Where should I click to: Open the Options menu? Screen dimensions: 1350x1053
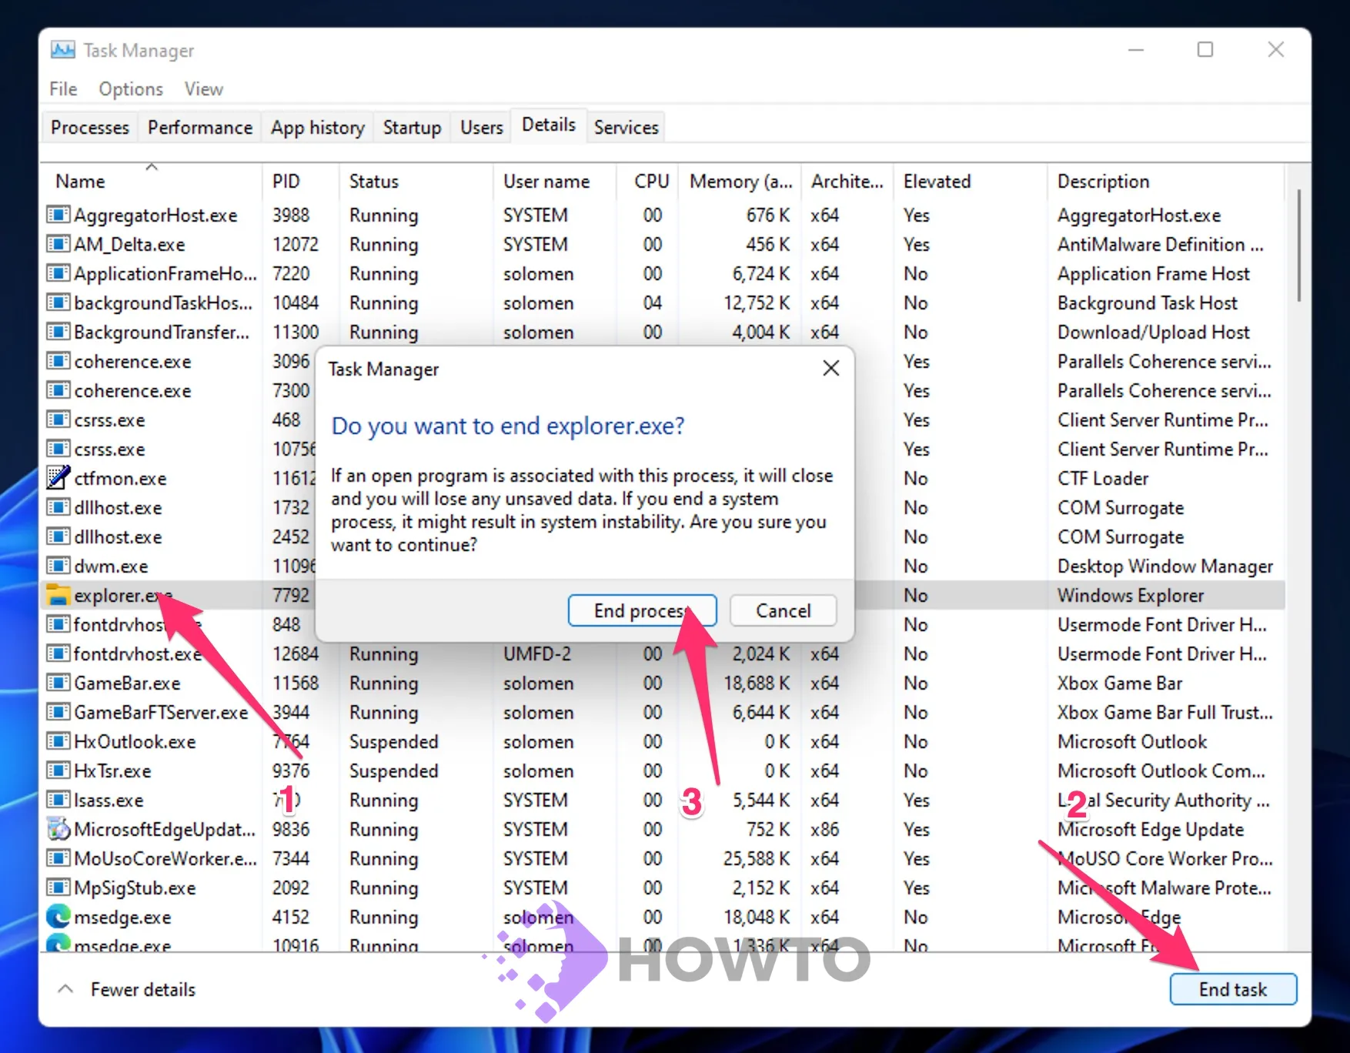(131, 89)
